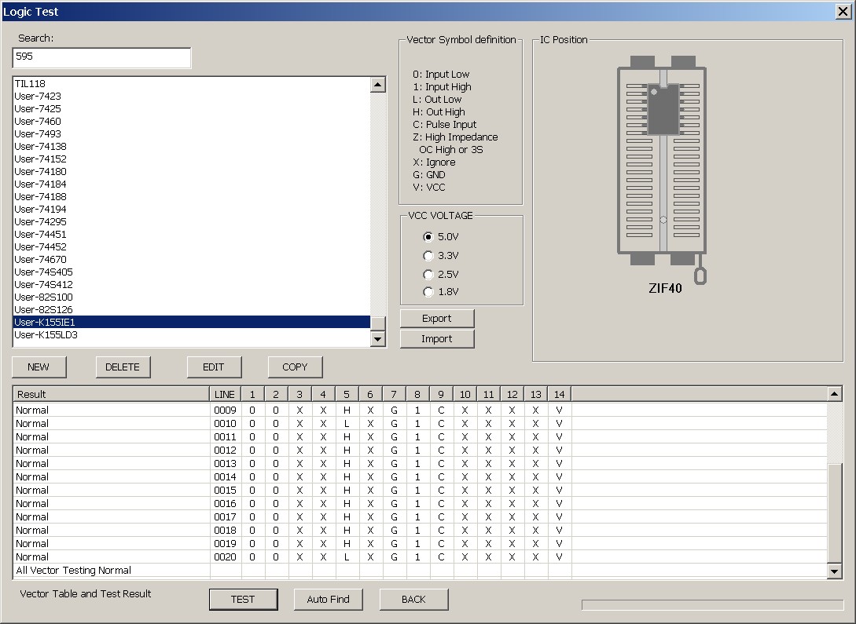Click the LINE column header
Viewport: 856px width, 624px height.
(x=225, y=394)
